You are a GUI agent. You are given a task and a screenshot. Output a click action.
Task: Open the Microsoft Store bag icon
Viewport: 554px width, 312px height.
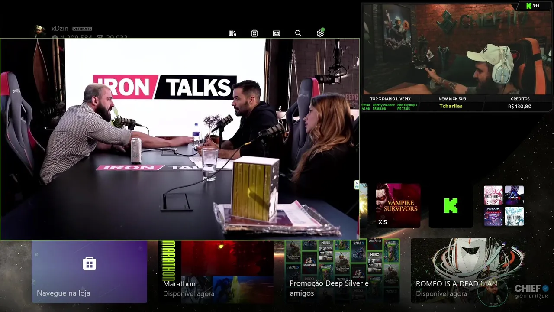pos(254,33)
